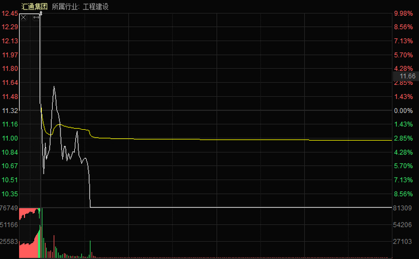
Task: Click the 11.64 price axis label
Action: [x=10, y=83]
